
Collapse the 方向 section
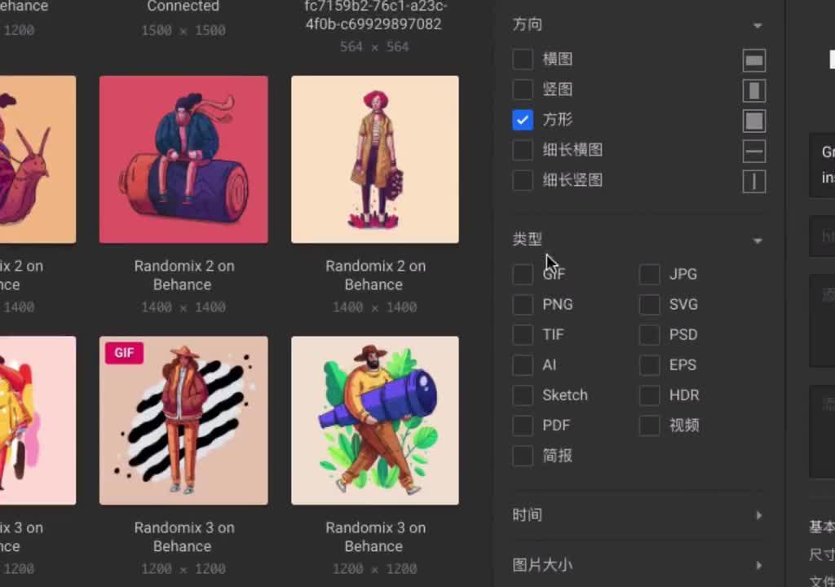[x=758, y=25]
